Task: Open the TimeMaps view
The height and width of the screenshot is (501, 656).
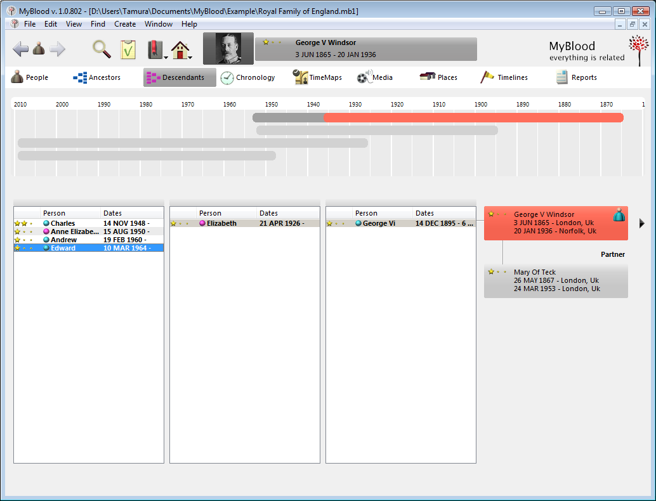Action: click(317, 77)
